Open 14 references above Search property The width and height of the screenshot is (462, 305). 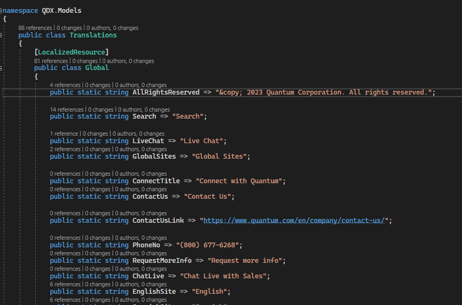(x=67, y=110)
